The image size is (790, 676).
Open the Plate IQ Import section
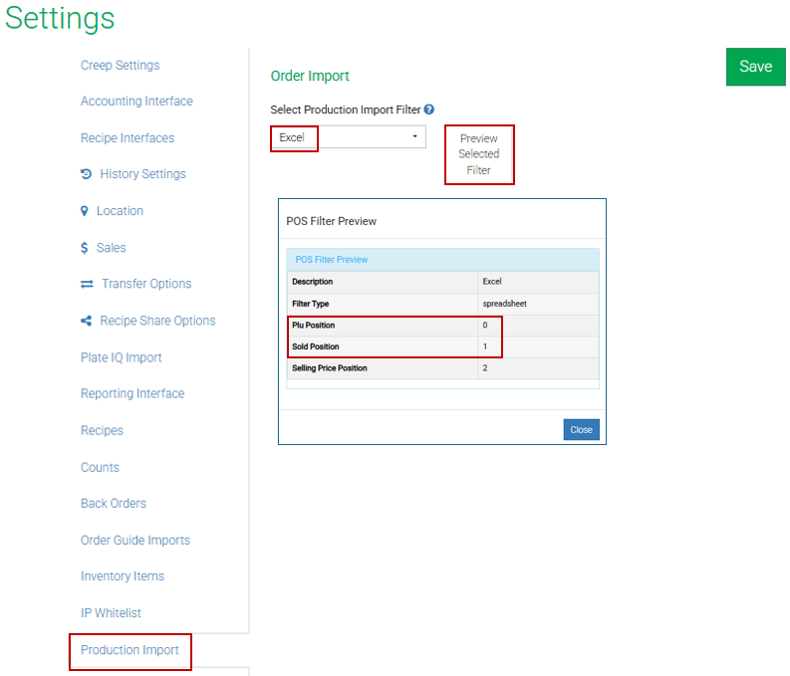click(x=121, y=357)
